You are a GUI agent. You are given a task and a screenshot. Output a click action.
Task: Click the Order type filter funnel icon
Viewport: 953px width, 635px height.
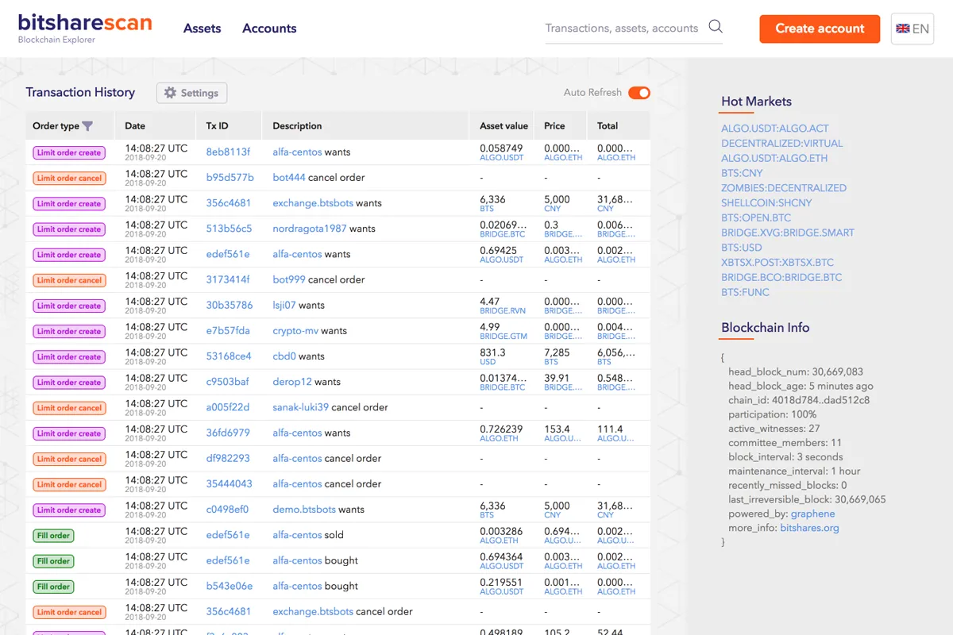pos(87,126)
